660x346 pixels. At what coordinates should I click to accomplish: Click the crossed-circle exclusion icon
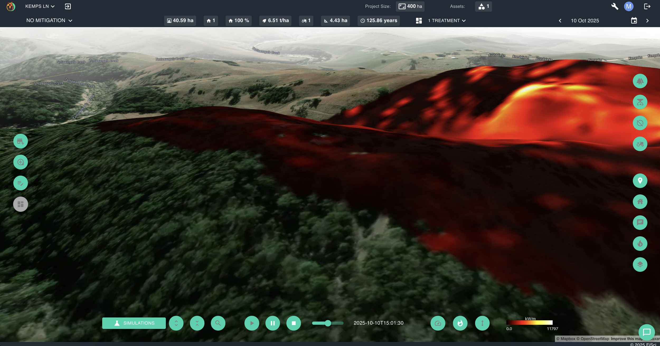[x=640, y=123]
